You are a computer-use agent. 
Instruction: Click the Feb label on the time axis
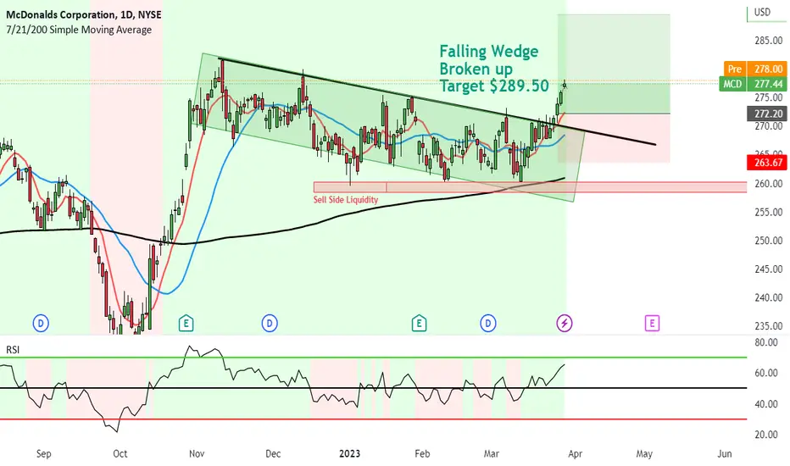click(422, 454)
